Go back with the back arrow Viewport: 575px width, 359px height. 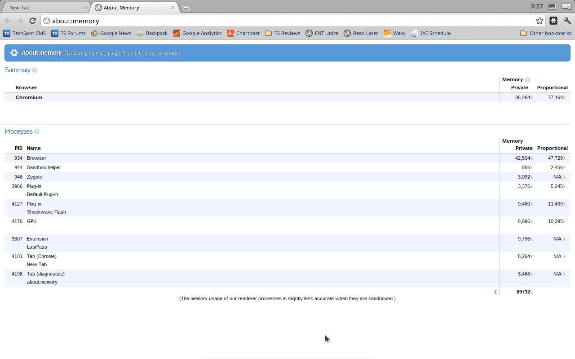(x=8, y=21)
